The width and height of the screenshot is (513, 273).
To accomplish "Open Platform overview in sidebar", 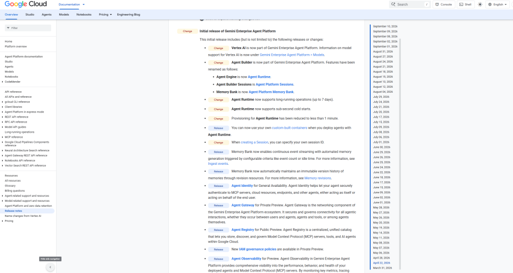I will [16, 47].
